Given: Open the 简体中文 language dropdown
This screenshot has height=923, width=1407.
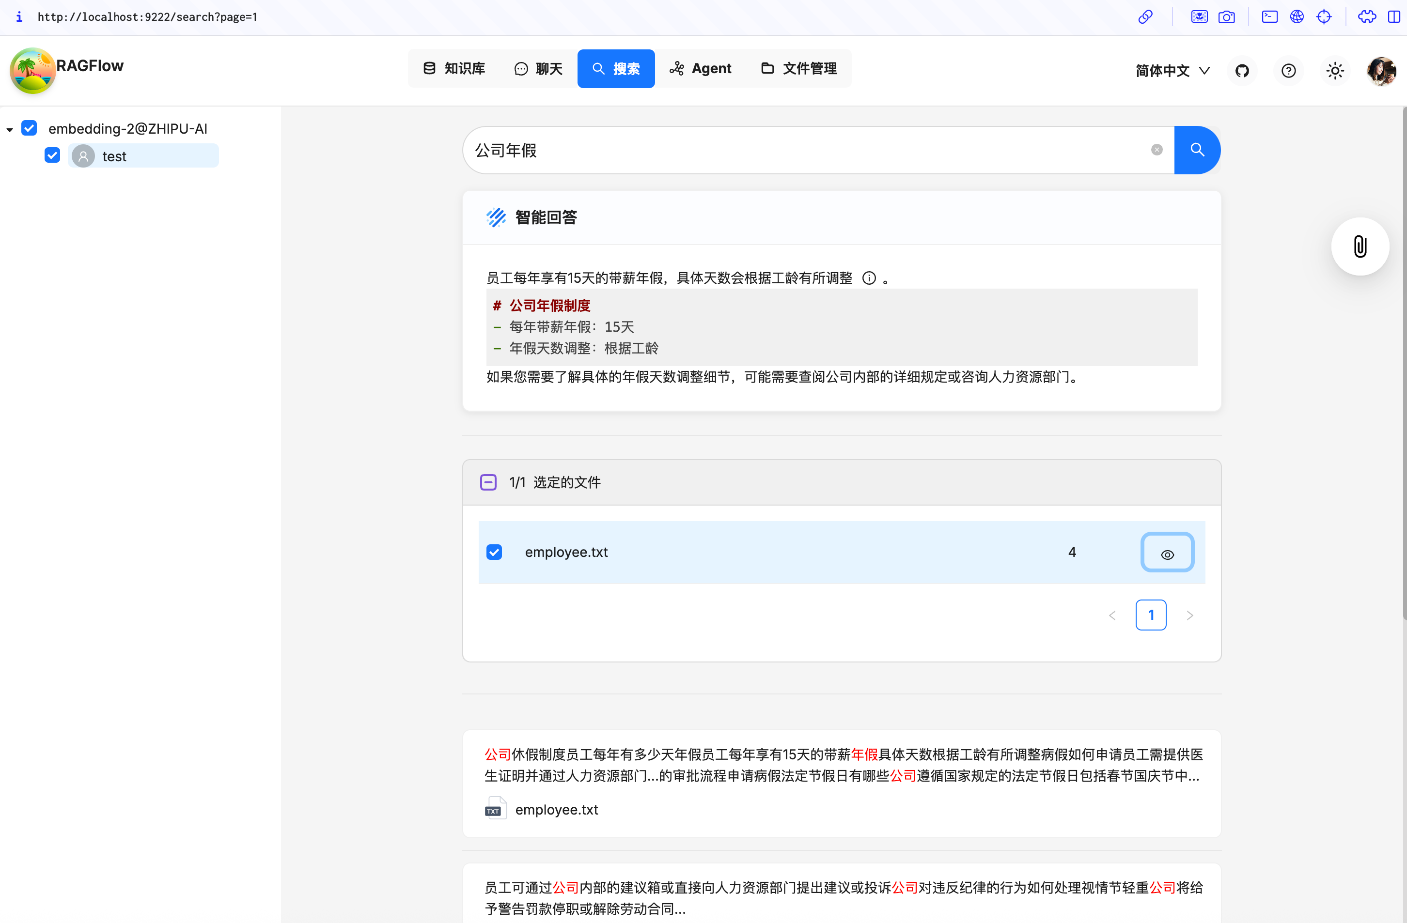Looking at the screenshot, I should (1172, 71).
